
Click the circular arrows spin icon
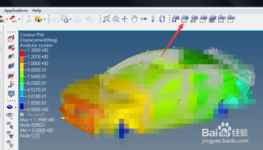point(162,19)
